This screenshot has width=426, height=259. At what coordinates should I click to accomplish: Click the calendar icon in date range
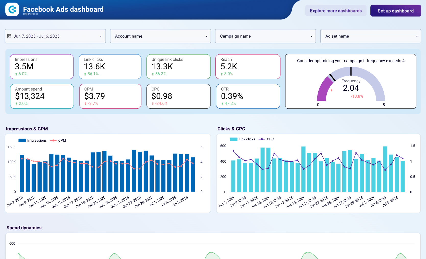pos(9,36)
